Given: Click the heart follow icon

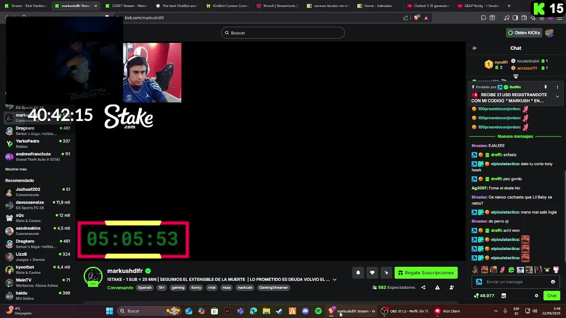Looking at the screenshot, I should tap(372, 273).
